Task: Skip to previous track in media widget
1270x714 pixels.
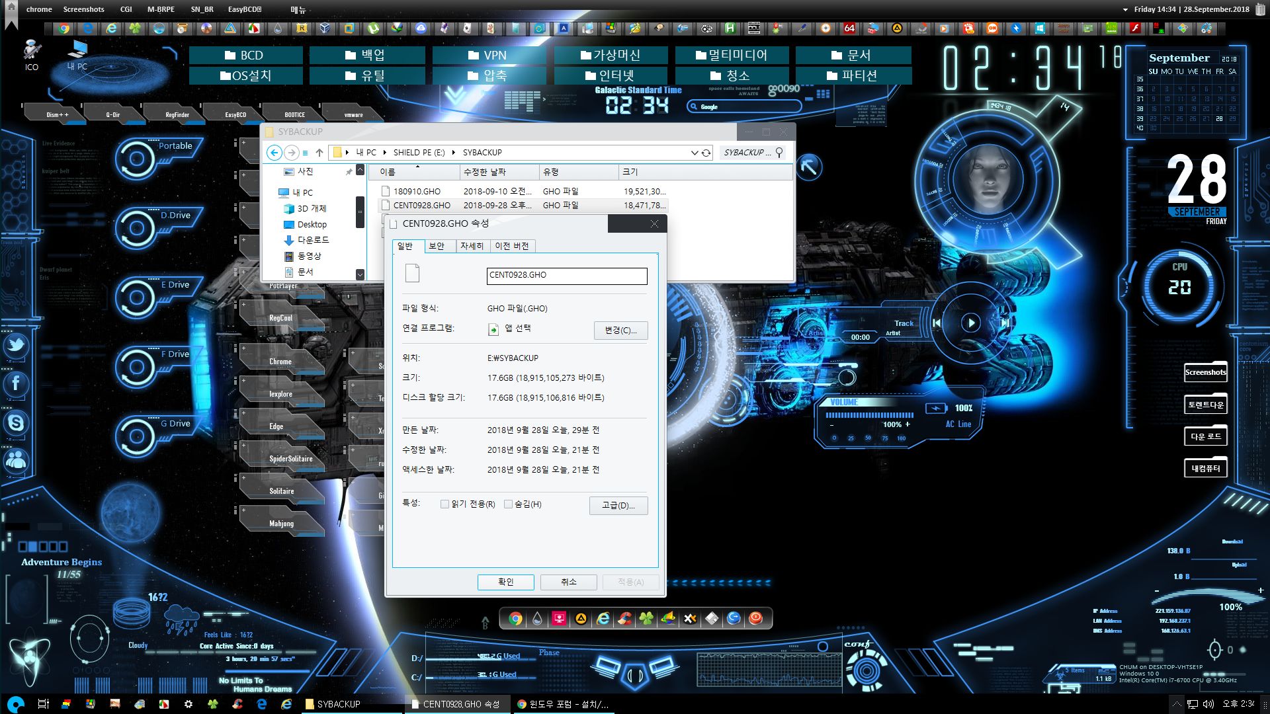Action: pos(937,323)
